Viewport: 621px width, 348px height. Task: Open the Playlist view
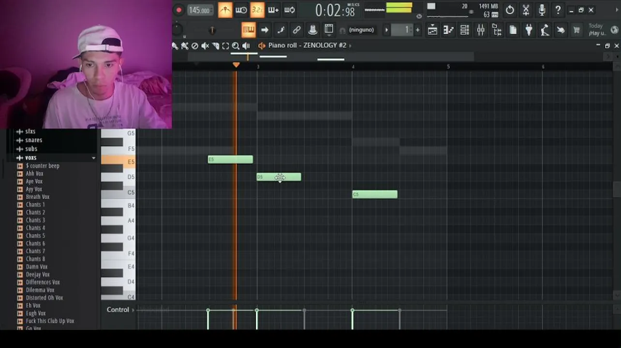(432, 30)
